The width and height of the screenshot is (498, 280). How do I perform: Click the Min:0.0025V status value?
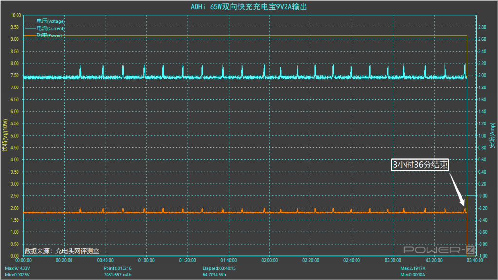pos(17,275)
